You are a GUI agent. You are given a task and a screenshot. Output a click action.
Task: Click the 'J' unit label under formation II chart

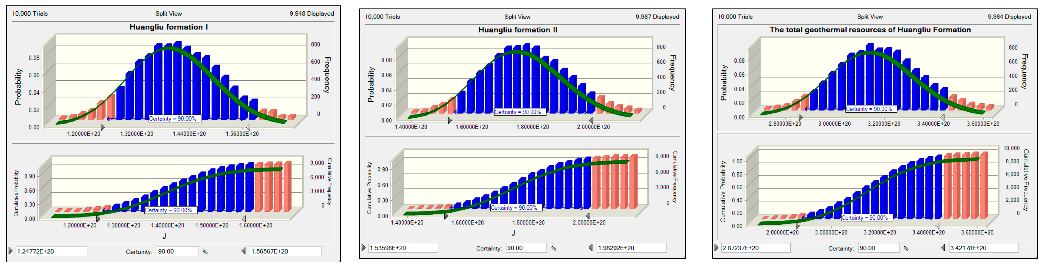(513, 233)
